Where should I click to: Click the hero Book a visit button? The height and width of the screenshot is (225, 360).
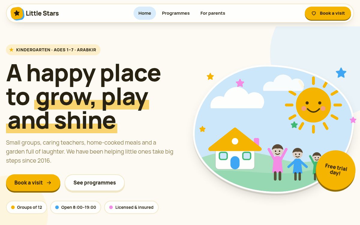point(33,183)
